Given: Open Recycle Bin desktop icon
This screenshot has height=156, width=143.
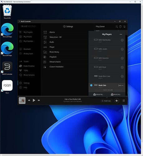Looking at the screenshot, I should [x=7, y=12].
